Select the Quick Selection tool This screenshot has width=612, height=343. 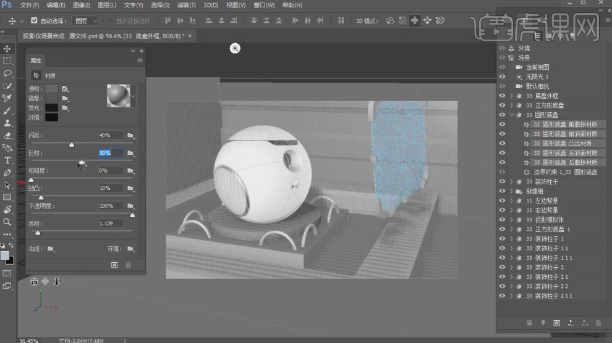point(7,86)
